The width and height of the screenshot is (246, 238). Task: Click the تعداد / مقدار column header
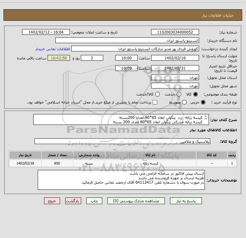pyautogui.click(x=57, y=155)
